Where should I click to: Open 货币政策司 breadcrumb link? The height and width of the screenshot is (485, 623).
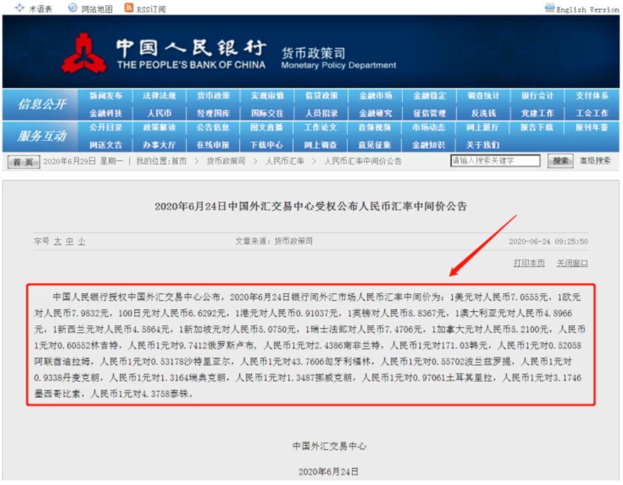point(226,161)
